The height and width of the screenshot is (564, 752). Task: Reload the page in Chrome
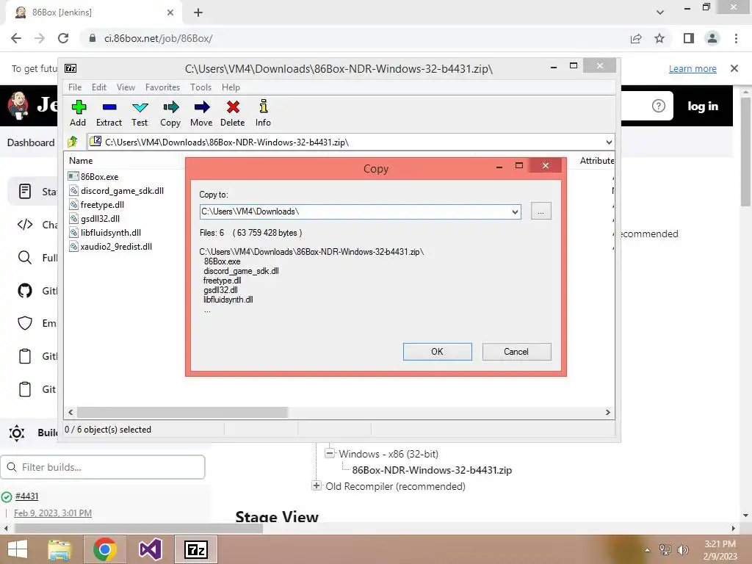pyautogui.click(x=63, y=38)
